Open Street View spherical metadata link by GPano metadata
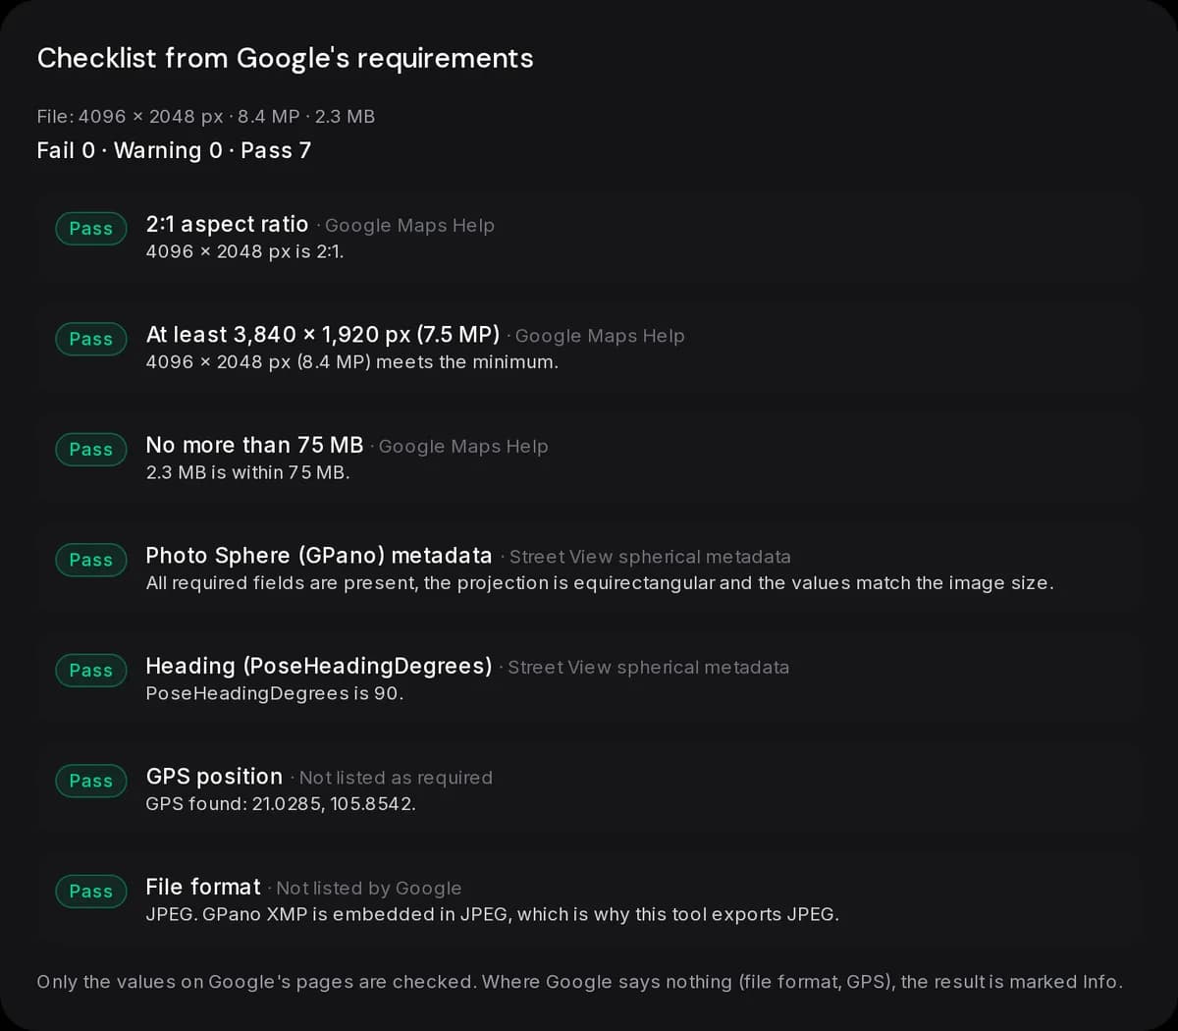Image resolution: width=1178 pixels, height=1031 pixels. click(650, 557)
